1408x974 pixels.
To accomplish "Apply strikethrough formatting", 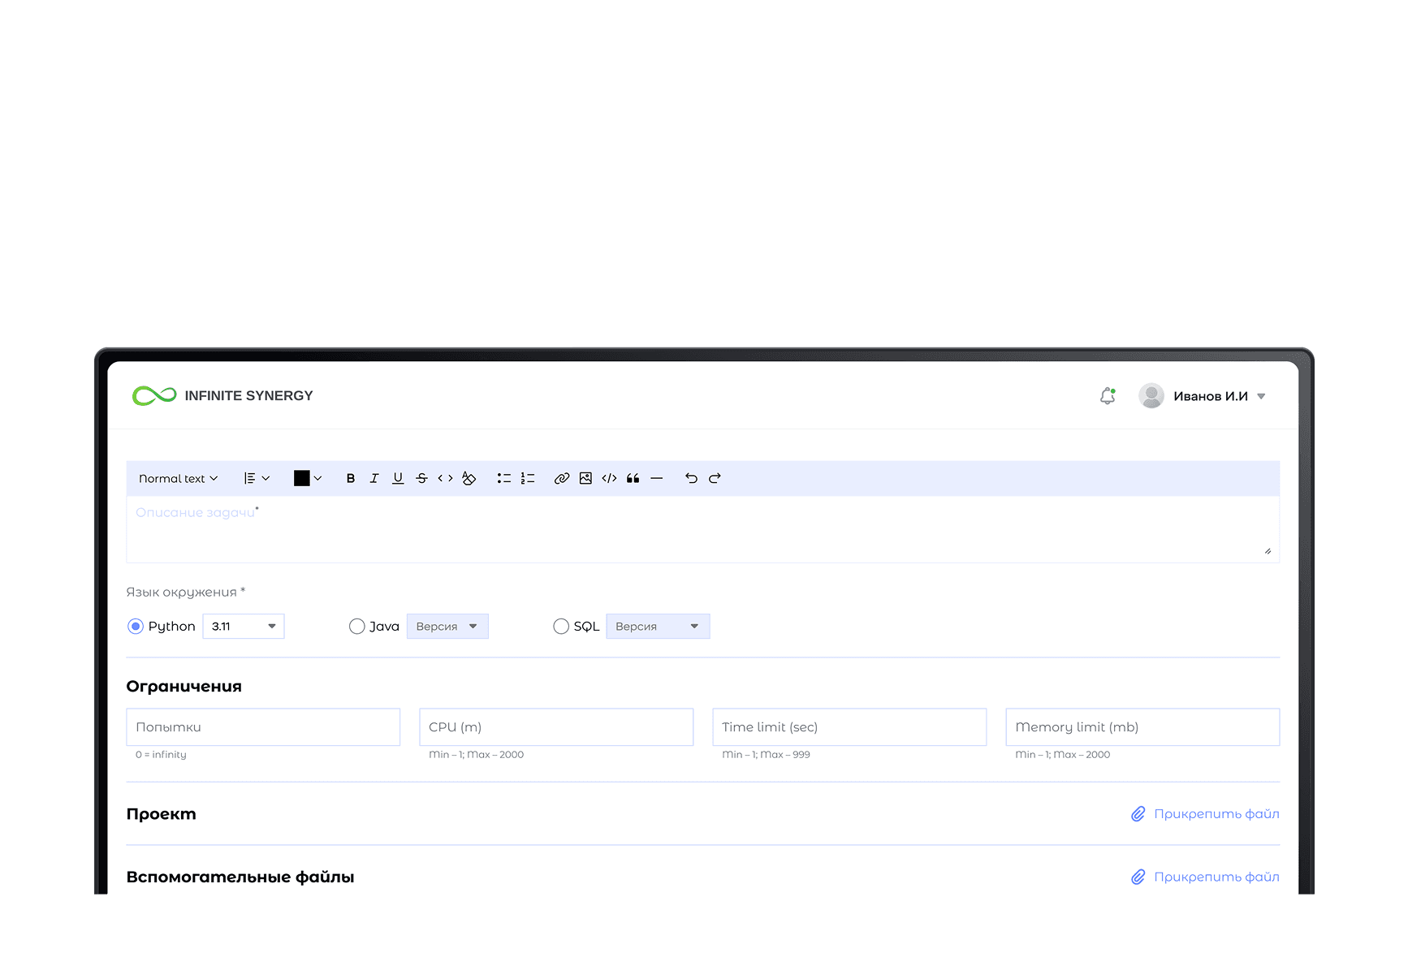I will (x=421, y=479).
